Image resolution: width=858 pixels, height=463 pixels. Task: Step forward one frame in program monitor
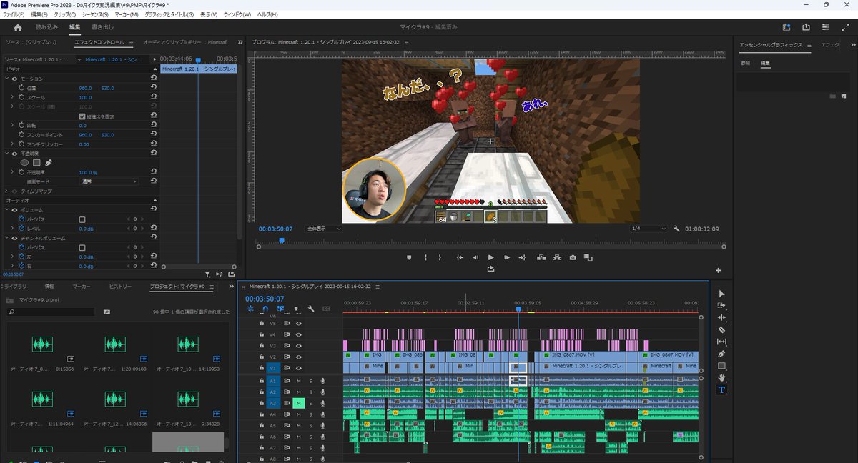pos(507,257)
